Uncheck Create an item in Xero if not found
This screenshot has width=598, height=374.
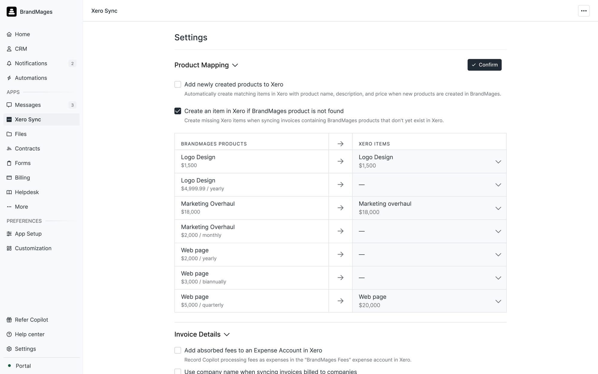(x=178, y=111)
